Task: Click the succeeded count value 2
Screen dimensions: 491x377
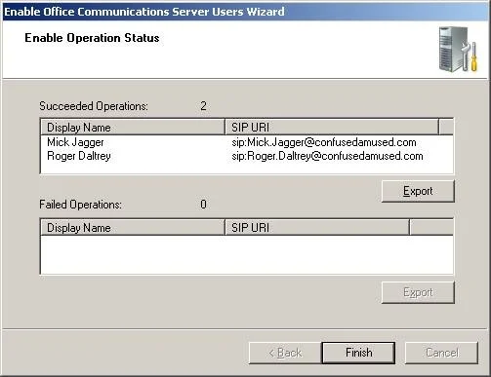Action: (203, 106)
